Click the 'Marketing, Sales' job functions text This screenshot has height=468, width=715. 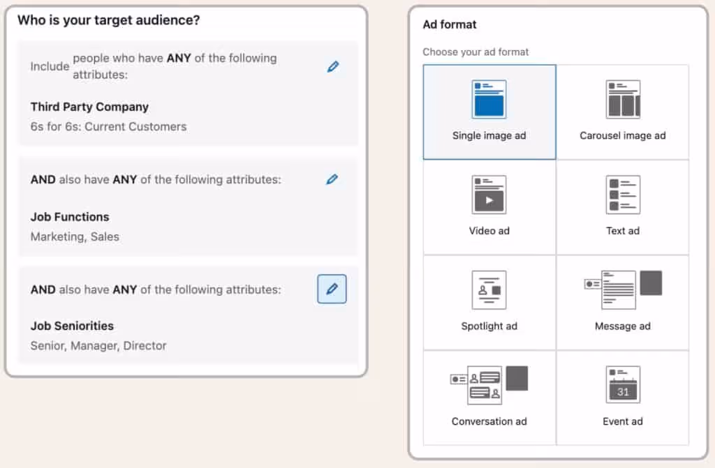(75, 236)
